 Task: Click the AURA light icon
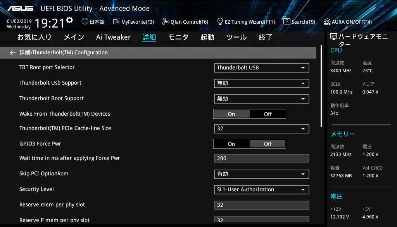click(327, 22)
